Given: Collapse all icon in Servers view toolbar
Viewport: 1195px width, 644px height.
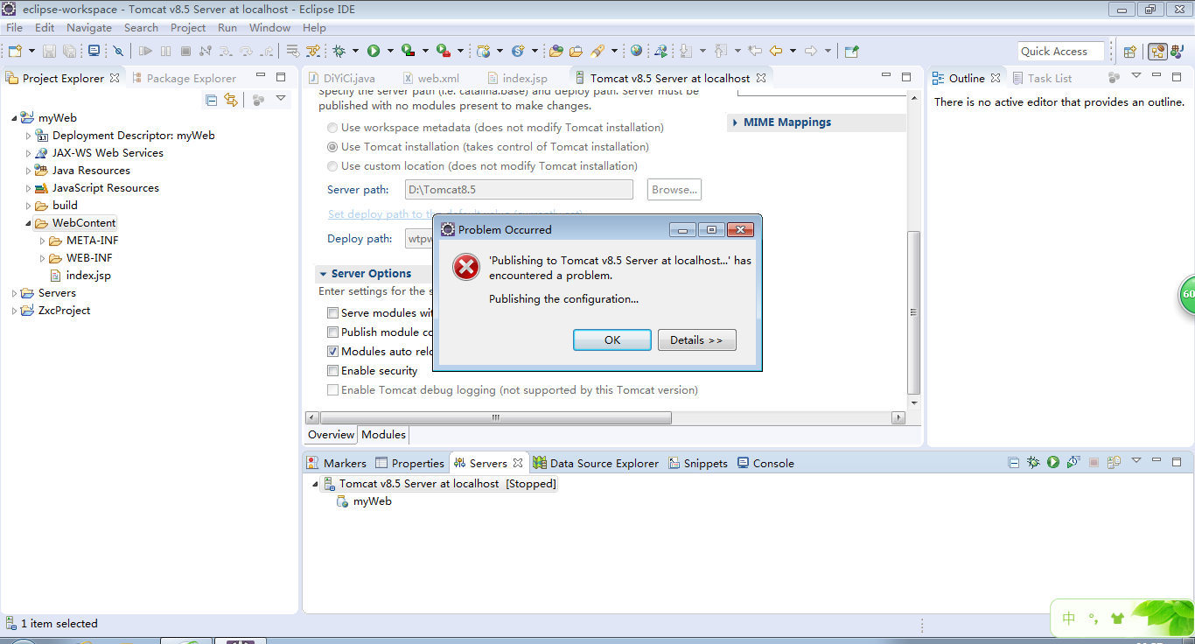Looking at the screenshot, I should [x=1013, y=462].
